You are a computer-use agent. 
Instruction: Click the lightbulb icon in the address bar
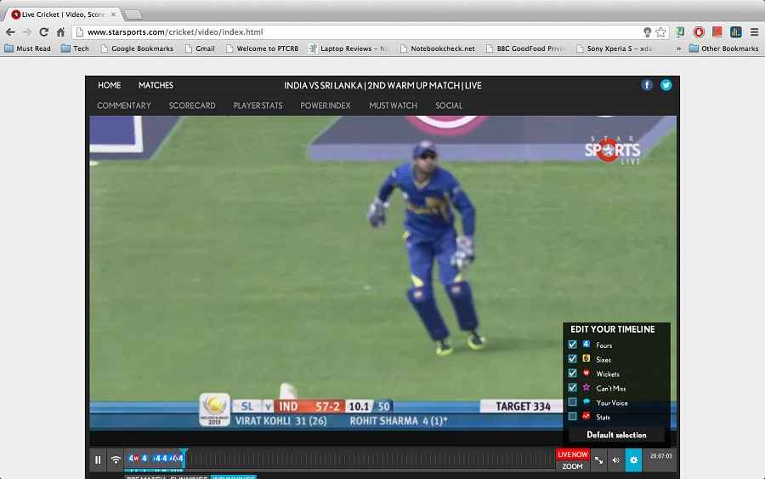pos(647,32)
